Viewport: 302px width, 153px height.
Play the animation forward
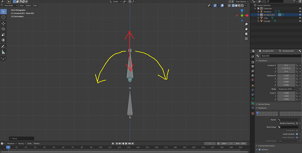click(126, 143)
